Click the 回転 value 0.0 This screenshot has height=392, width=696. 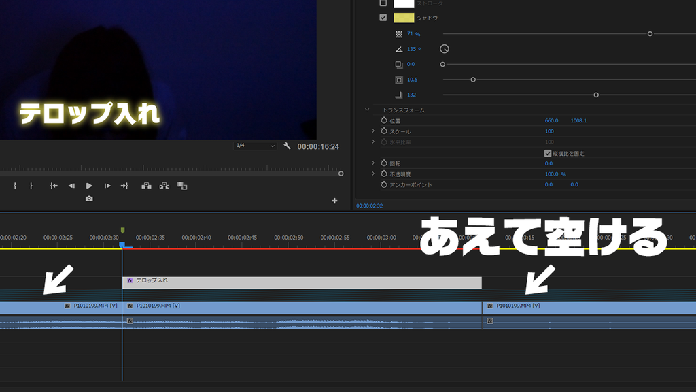[549, 163]
